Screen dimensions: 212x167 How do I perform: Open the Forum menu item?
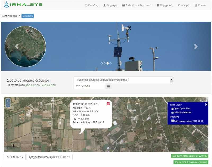coord(200,5)
